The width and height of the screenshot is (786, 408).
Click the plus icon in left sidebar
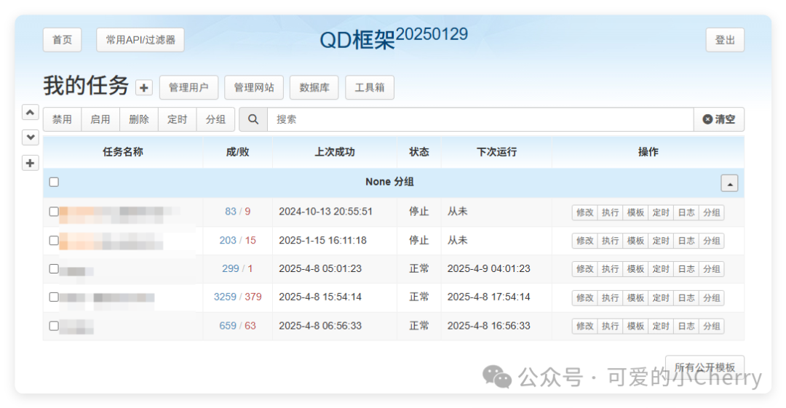point(30,163)
